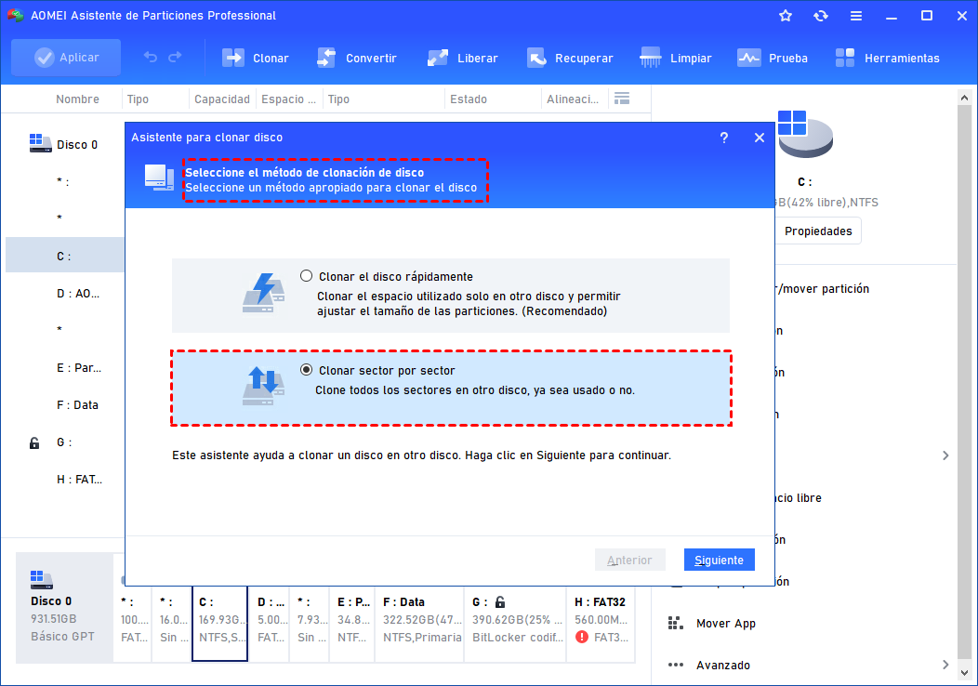Expand the right panel chevron above espacio libre
This screenshot has width=978, height=686.
[x=945, y=455]
